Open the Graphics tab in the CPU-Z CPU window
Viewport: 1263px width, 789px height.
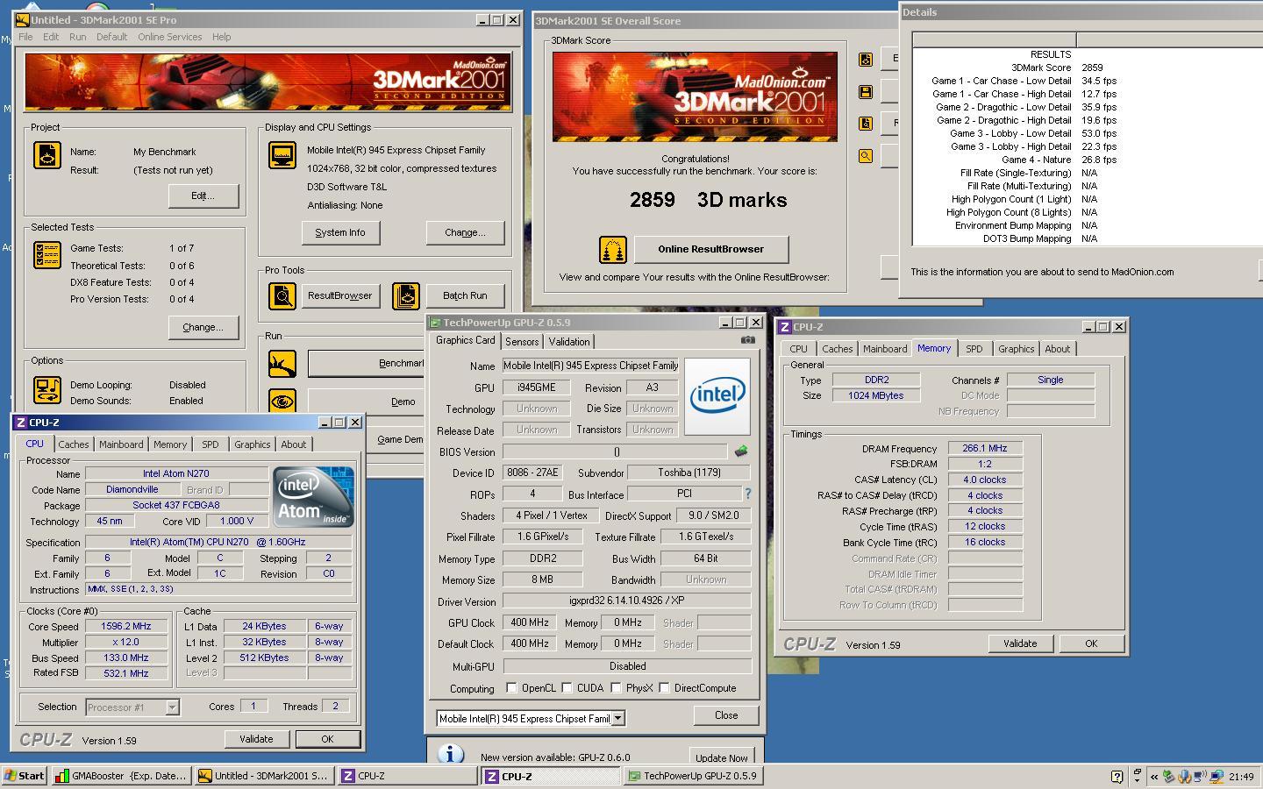(x=252, y=444)
